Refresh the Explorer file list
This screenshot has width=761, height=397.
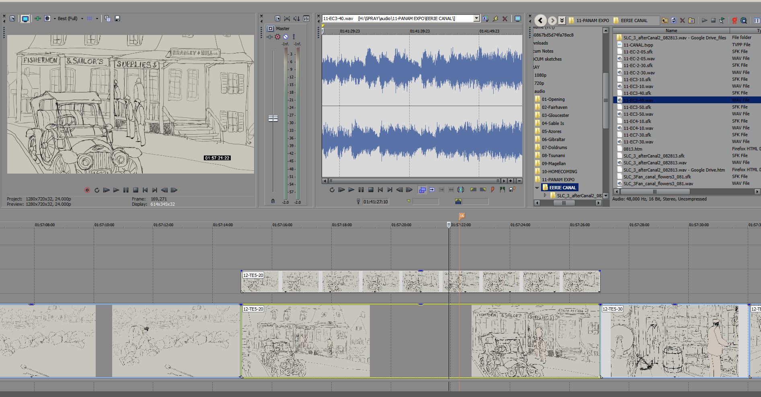pos(674,20)
